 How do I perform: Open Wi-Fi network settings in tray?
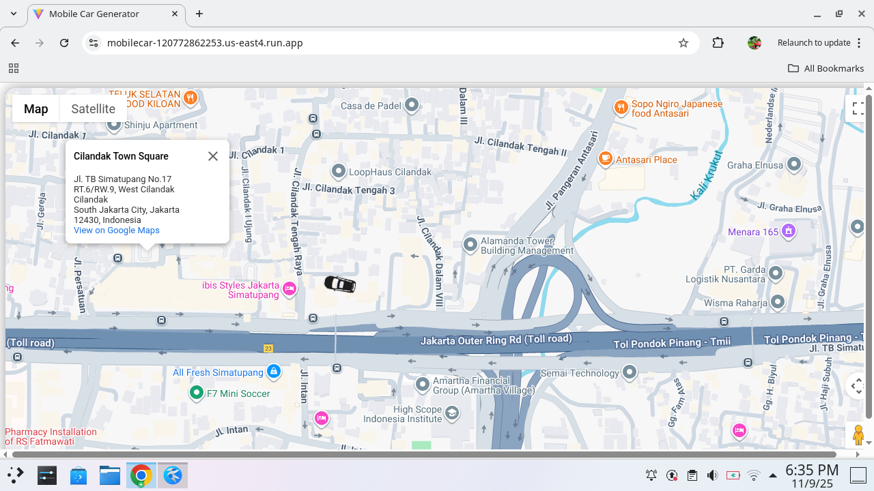[754, 475]
